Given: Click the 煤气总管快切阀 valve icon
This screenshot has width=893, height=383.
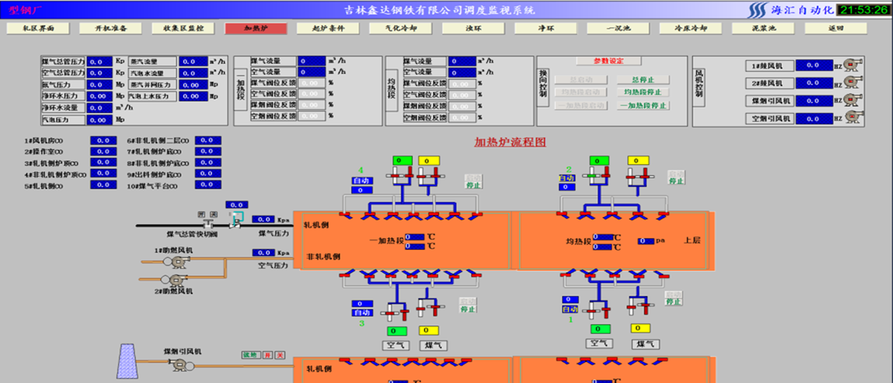Looking at the screenshot, I should [208, 224].
